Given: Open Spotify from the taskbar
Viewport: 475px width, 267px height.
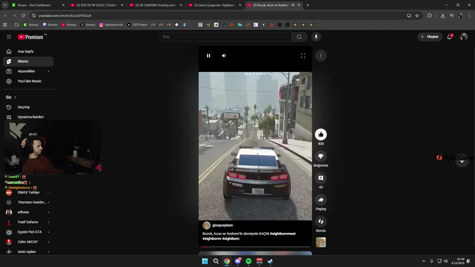Looking at the screenshot, I should (x=249, y=261).
